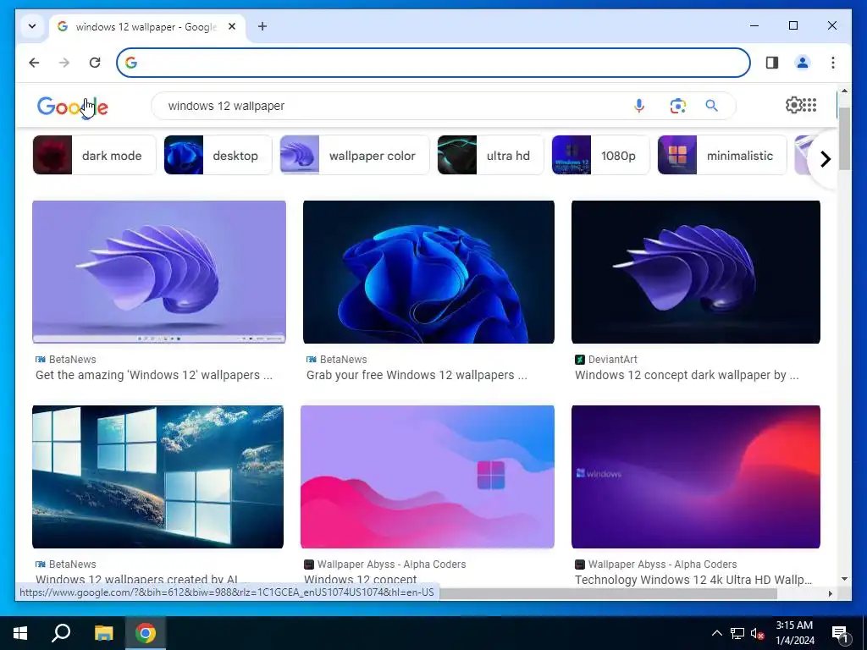The height and width of the screenshot is (650, 867).
Task: Reload the page with the refresh icon
Action: click(x=95, y=63)
